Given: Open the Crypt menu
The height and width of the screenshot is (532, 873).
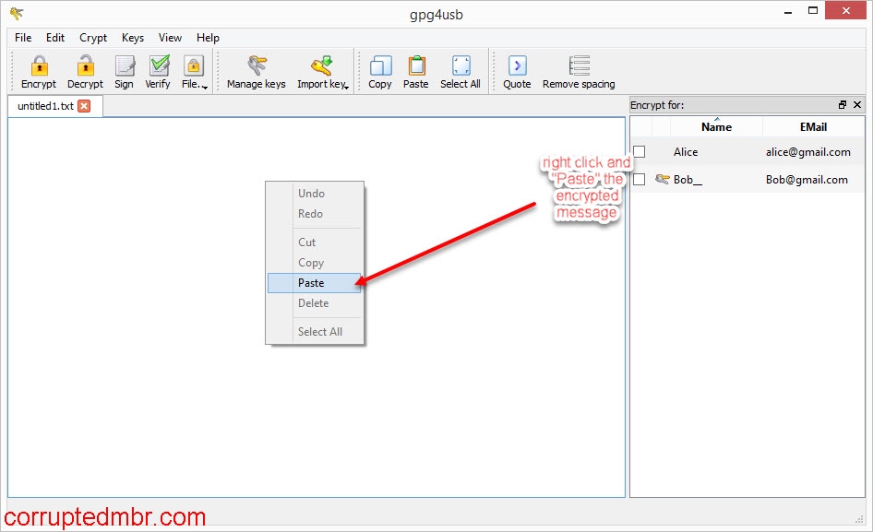Looking at the screenshot, I should click(x=92, y=38).
